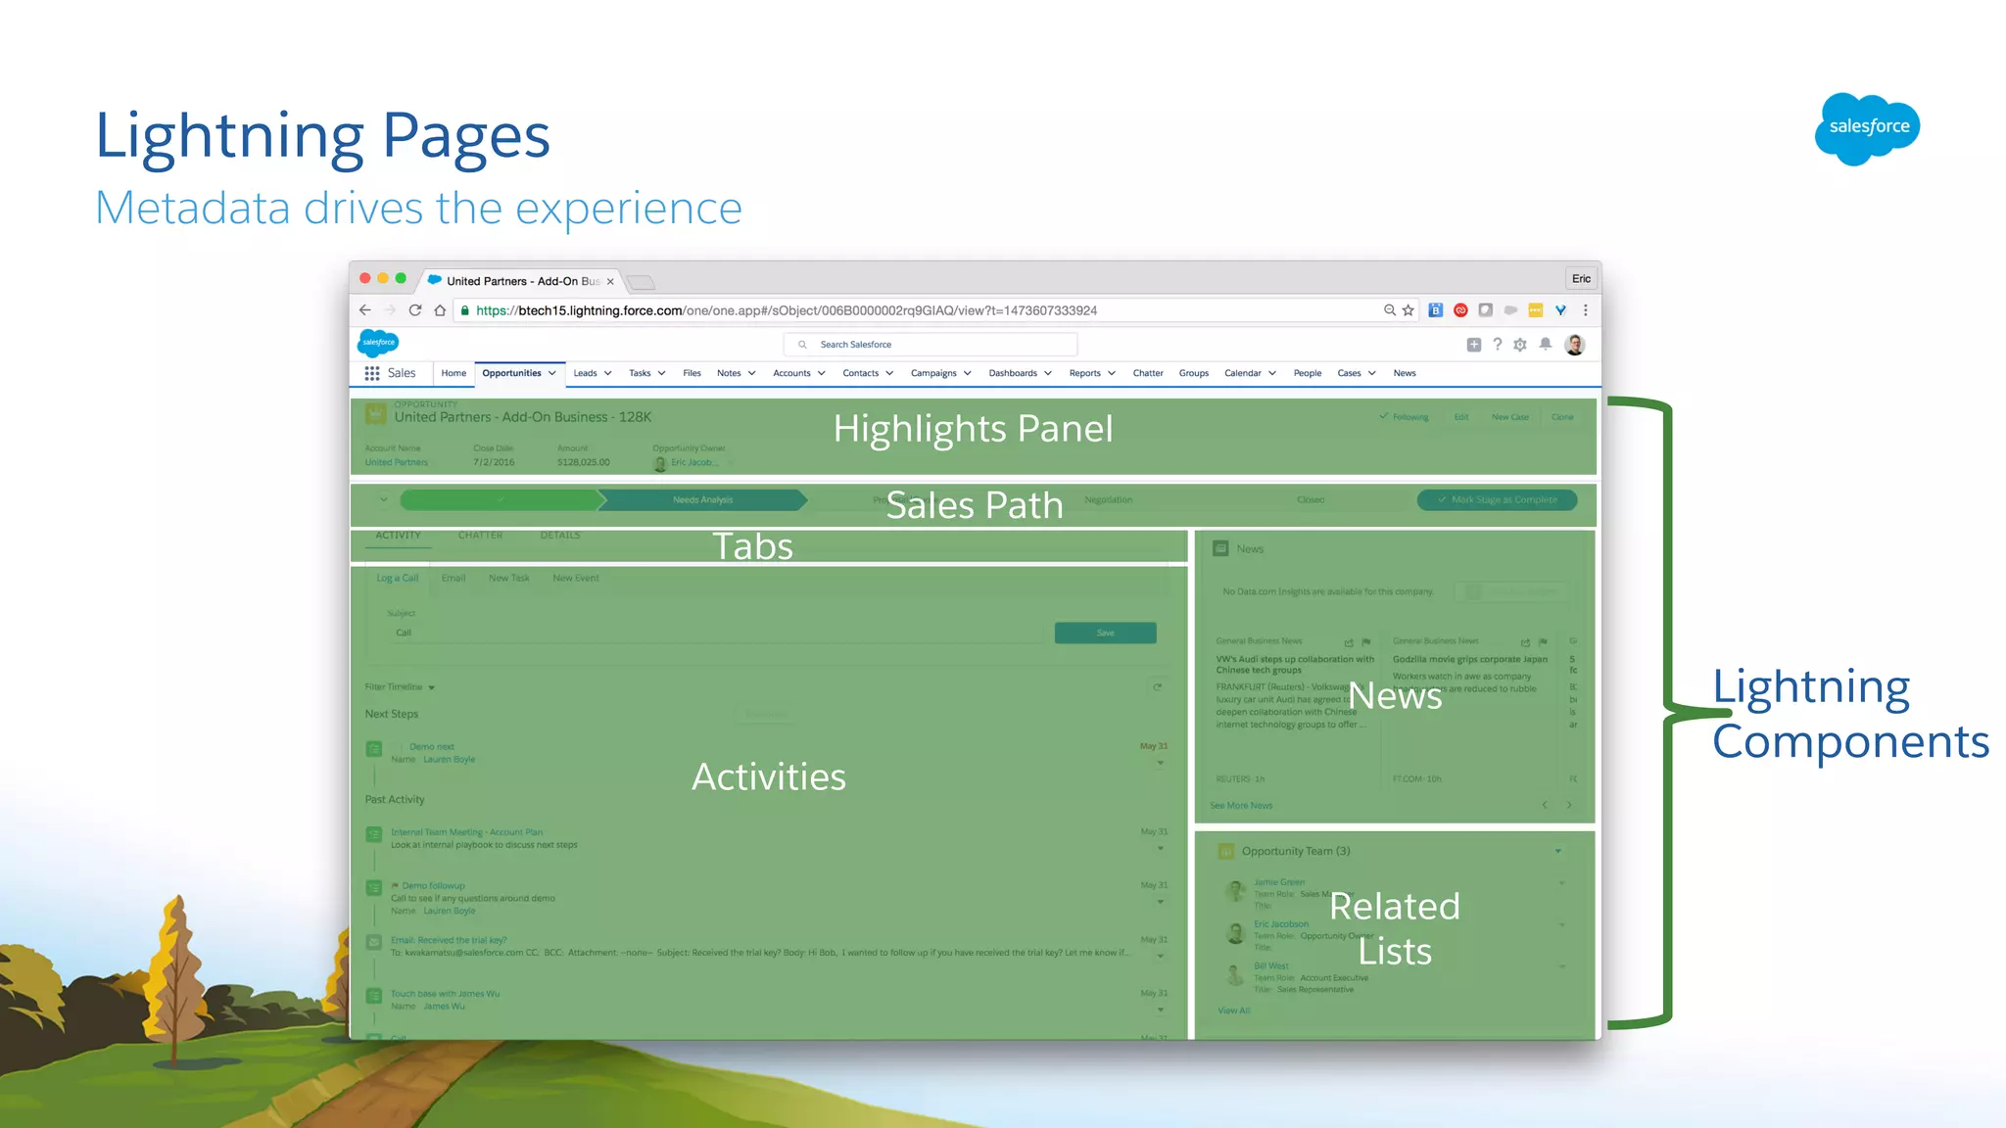Select the New Task composer tab
Viewport: 2006px width, 1128px height.
[x=509, y=579]
